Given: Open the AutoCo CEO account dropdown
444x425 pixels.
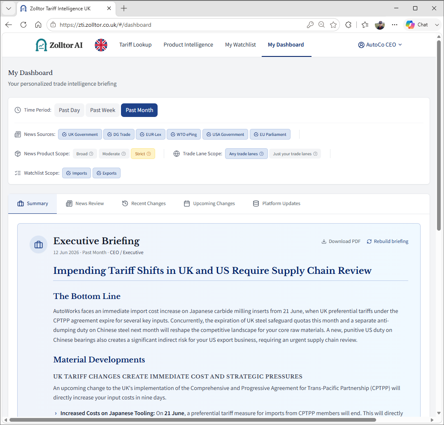Looking at the screenshot, I should point(380,45).
